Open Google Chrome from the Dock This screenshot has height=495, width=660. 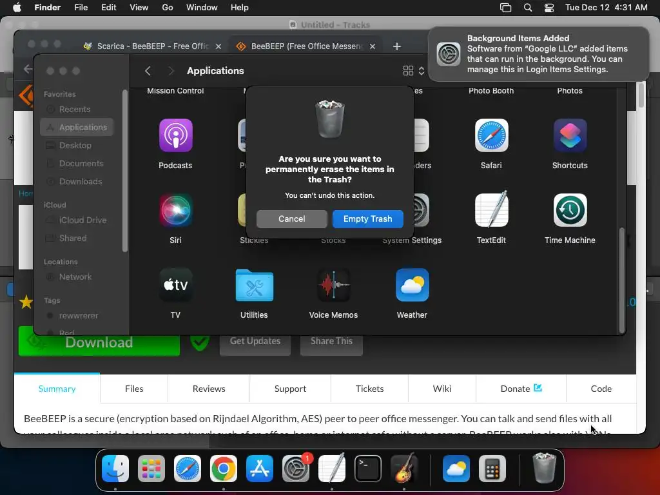(x=224, y=469)
